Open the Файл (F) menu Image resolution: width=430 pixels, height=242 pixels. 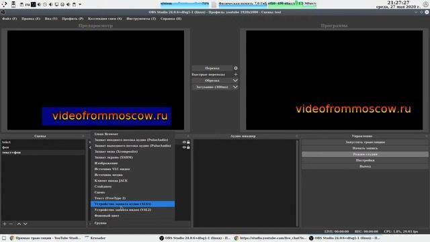tap(9, 19)
